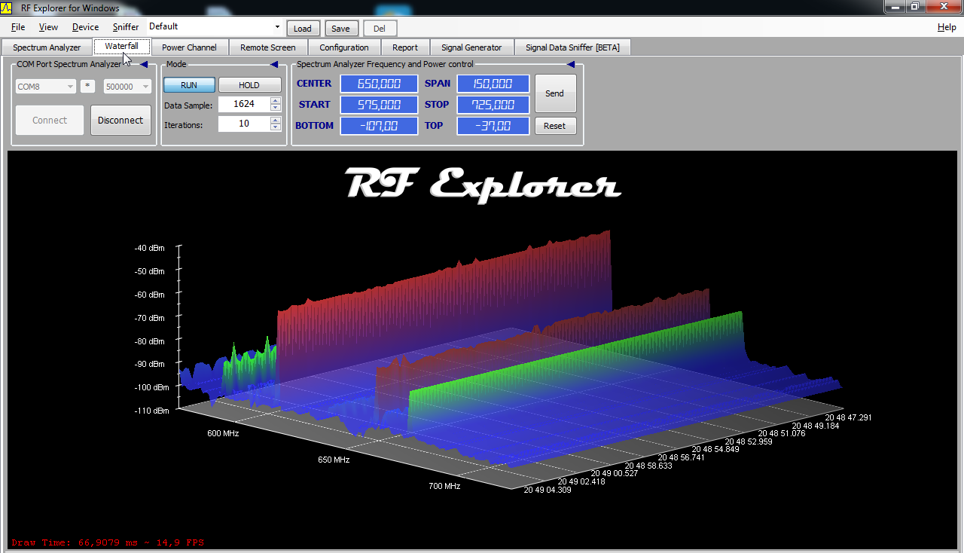The height and width of the screenshot is (553, 964).
Task: Click the Reset button
Action: click(x=555, y=126)
